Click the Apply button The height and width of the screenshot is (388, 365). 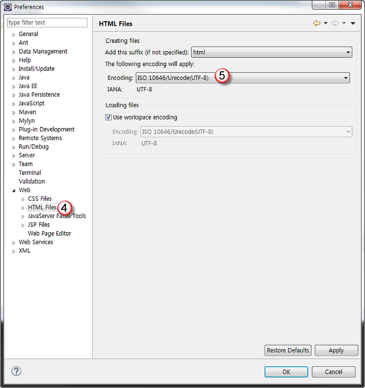click(337, 351)
